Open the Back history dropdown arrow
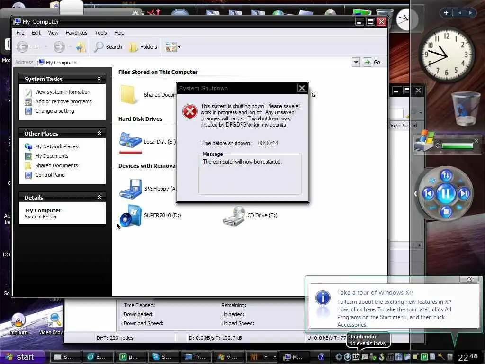The width and height of the screenshot is (485, 364). coord(46,47)
